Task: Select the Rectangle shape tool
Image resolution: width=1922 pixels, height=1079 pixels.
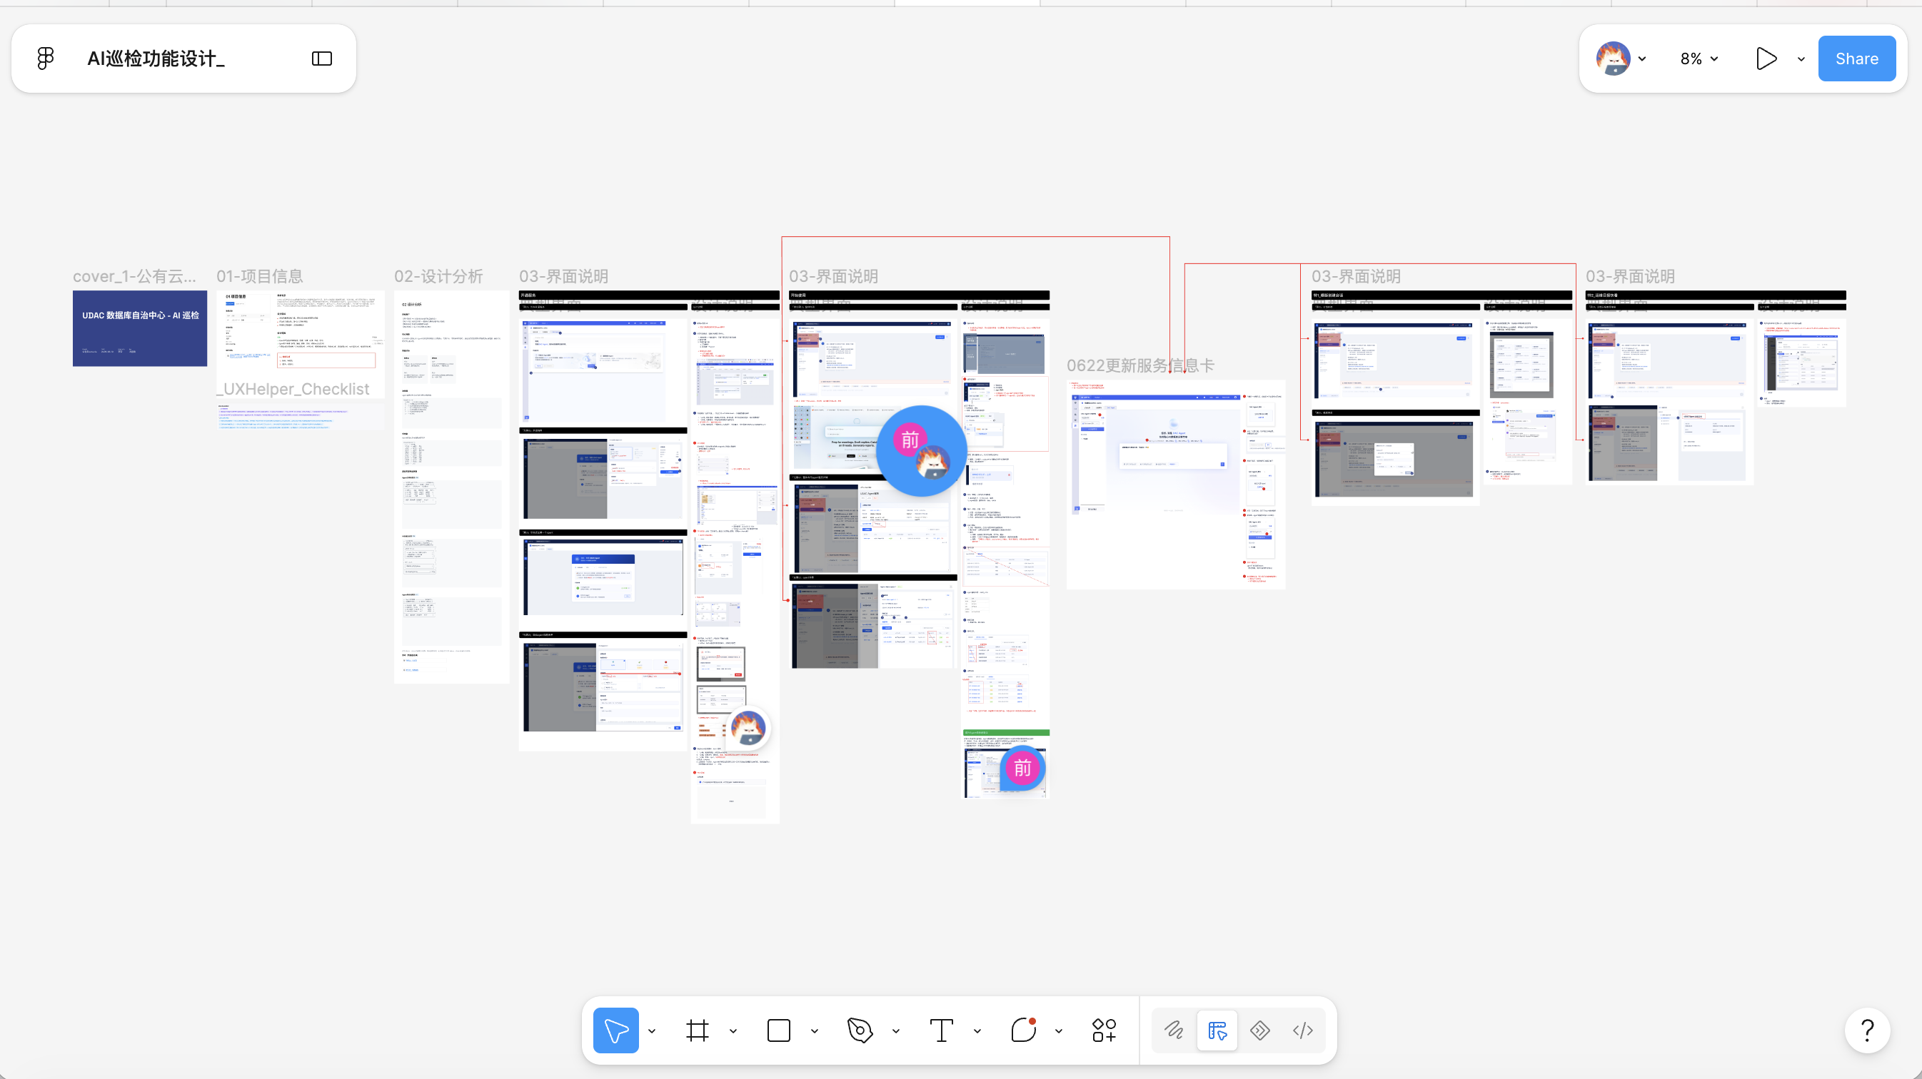Action: 778,1030
